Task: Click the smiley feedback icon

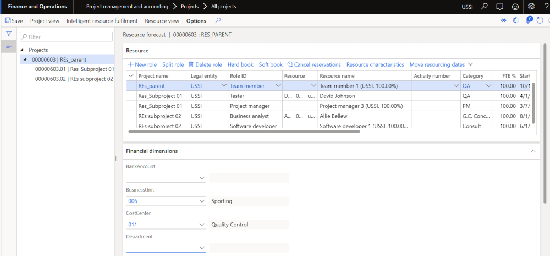Action: point(515,7)
